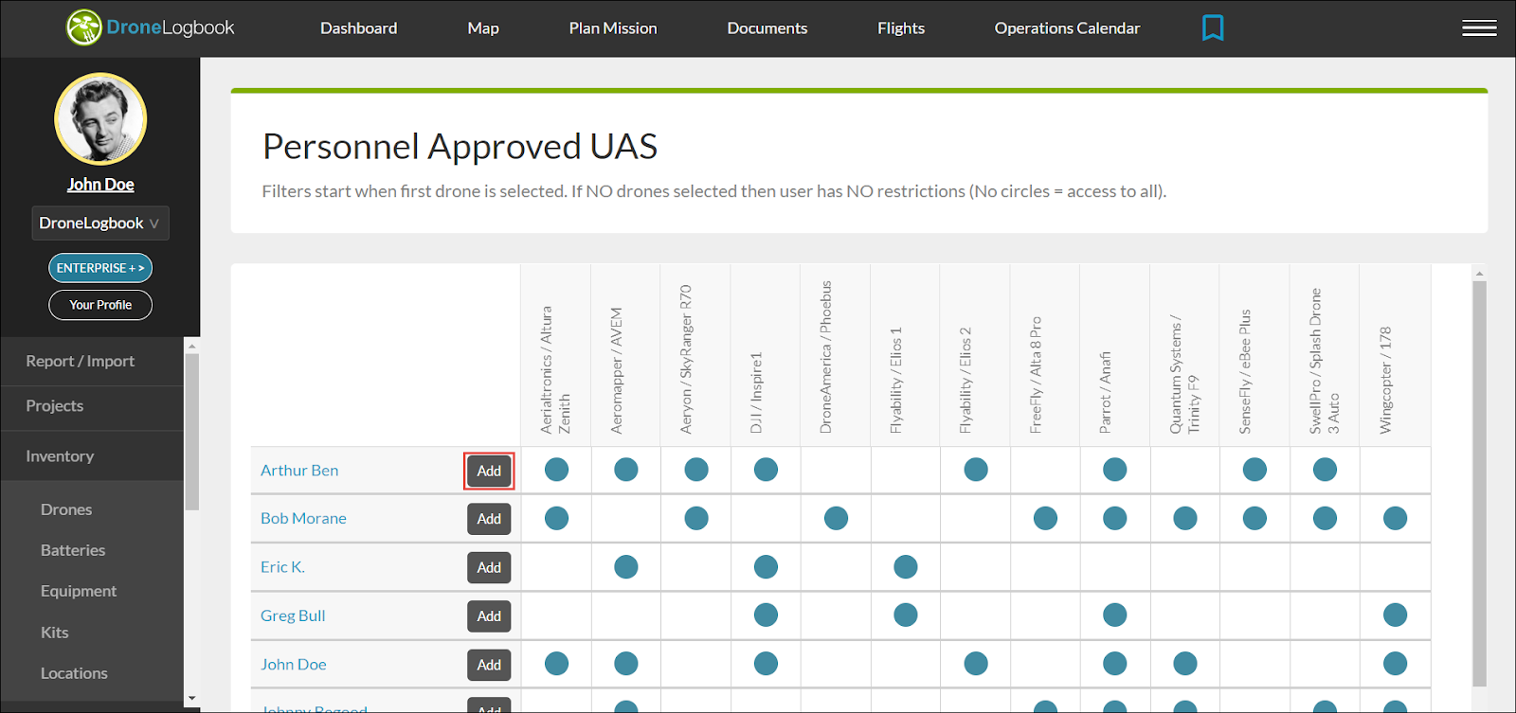Toggle Arthur Ben's Flyability Elios 2 circle
Viewport: 1516px width, 713px height.
[x=976, y=470]
